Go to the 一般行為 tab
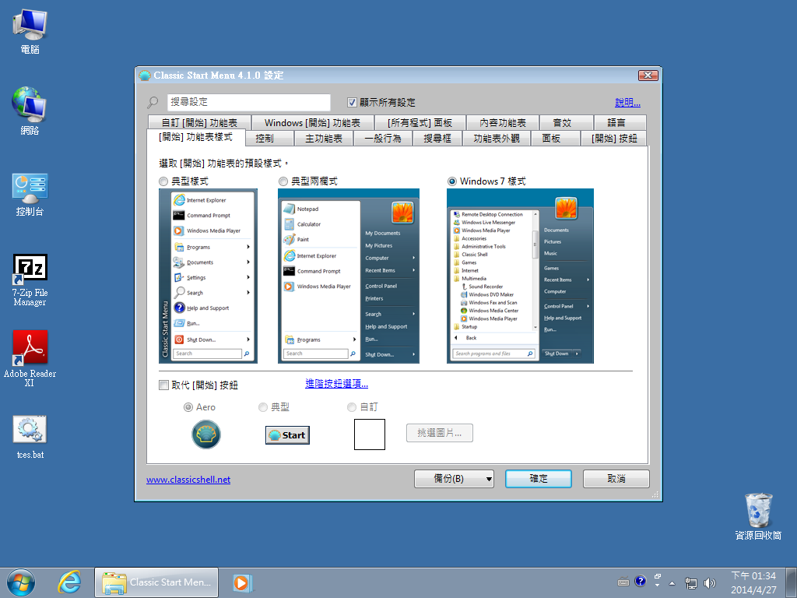The width and height of the screenshot is (797, 598). 383,139
